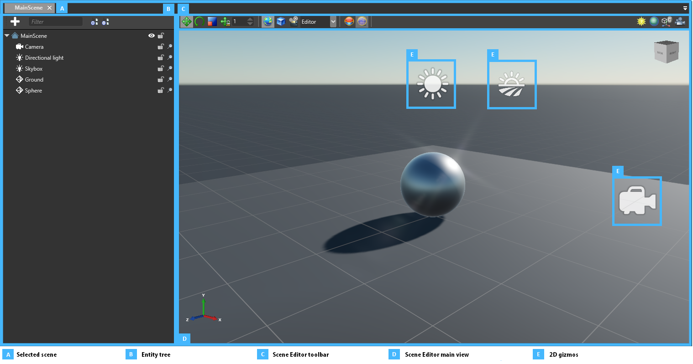The width and height of the screenshot is (693, 364).
Task: Lock the Camera entity
Action: click(x=161, y=46)
